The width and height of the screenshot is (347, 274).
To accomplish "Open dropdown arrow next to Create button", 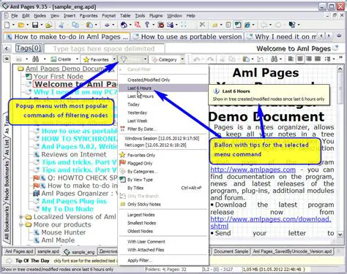I will point(77,59).
